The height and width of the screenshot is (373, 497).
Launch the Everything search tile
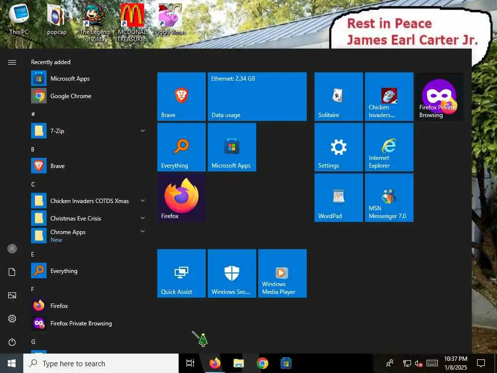click(182, 147)
